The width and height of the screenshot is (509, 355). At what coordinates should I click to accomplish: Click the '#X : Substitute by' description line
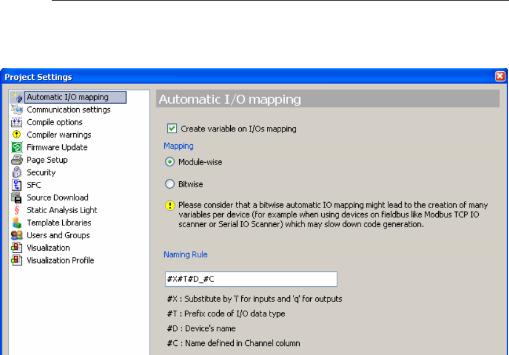click(x=255, y=298)
